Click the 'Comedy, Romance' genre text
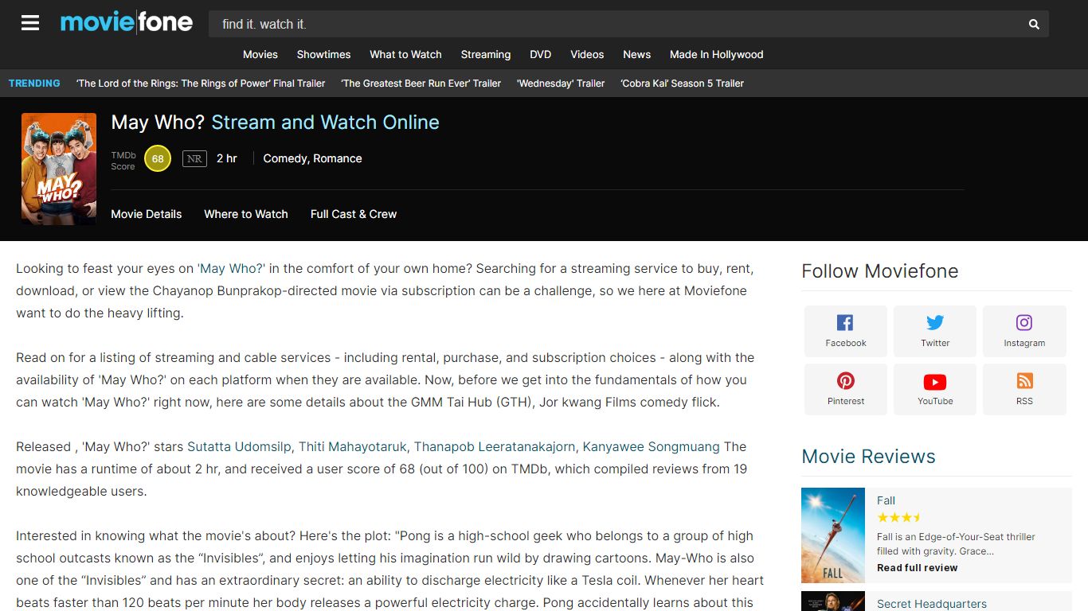Screen dimensions: 1088x611 312,158
